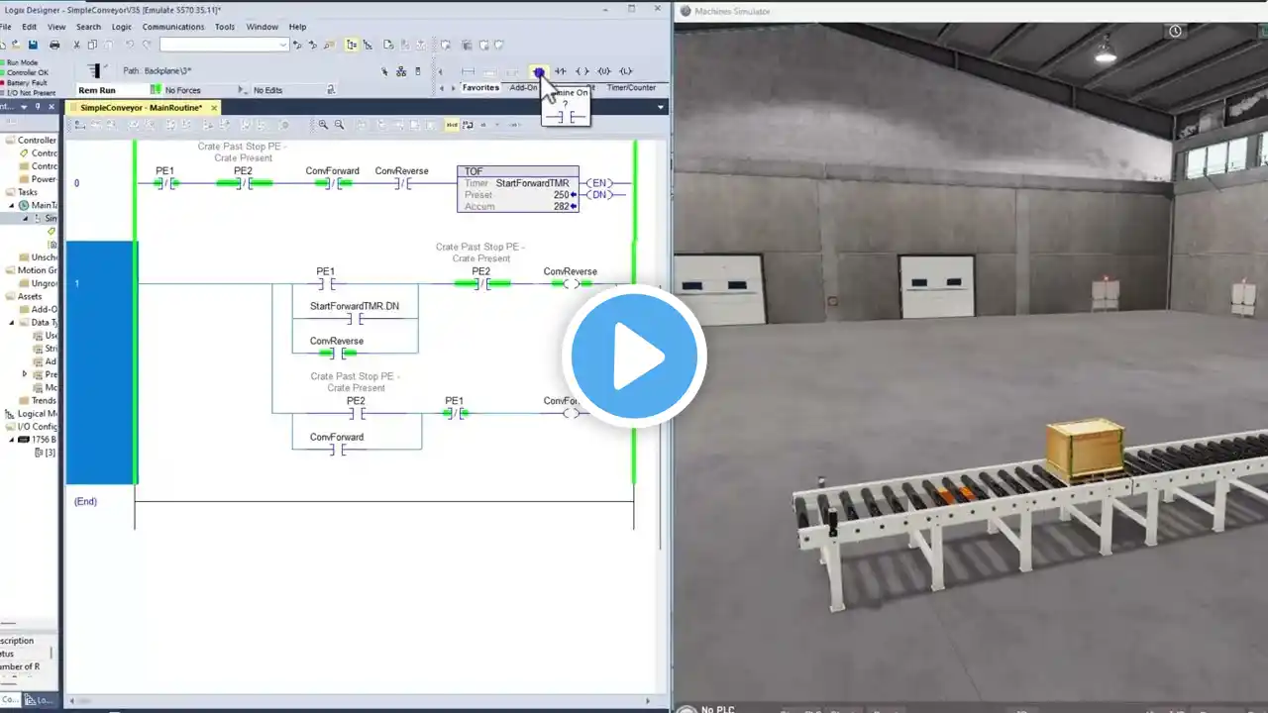Zoom out of the ladder routine
The height and width of the screenshot is (713, 1268).
point(339,125)
